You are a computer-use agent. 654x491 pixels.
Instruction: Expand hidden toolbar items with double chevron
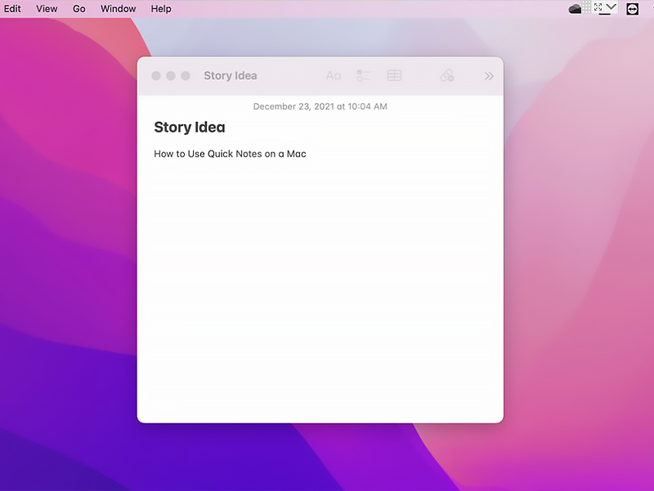pyautogui.click(x=489, y=76)
